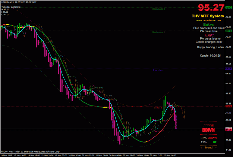Click "20 Nov 04:00" on the time axis

click(x=102, y=156)
